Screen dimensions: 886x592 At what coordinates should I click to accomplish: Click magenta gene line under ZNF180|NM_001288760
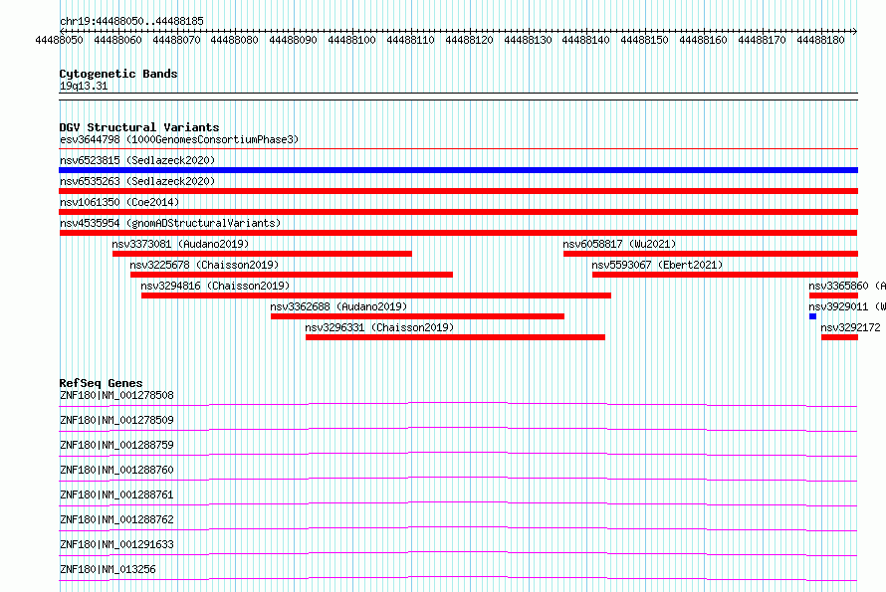(x=458, y=478)
